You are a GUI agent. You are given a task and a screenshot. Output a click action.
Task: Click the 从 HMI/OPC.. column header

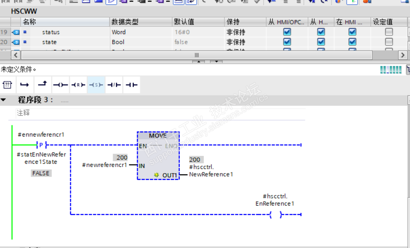coord(287,22)
